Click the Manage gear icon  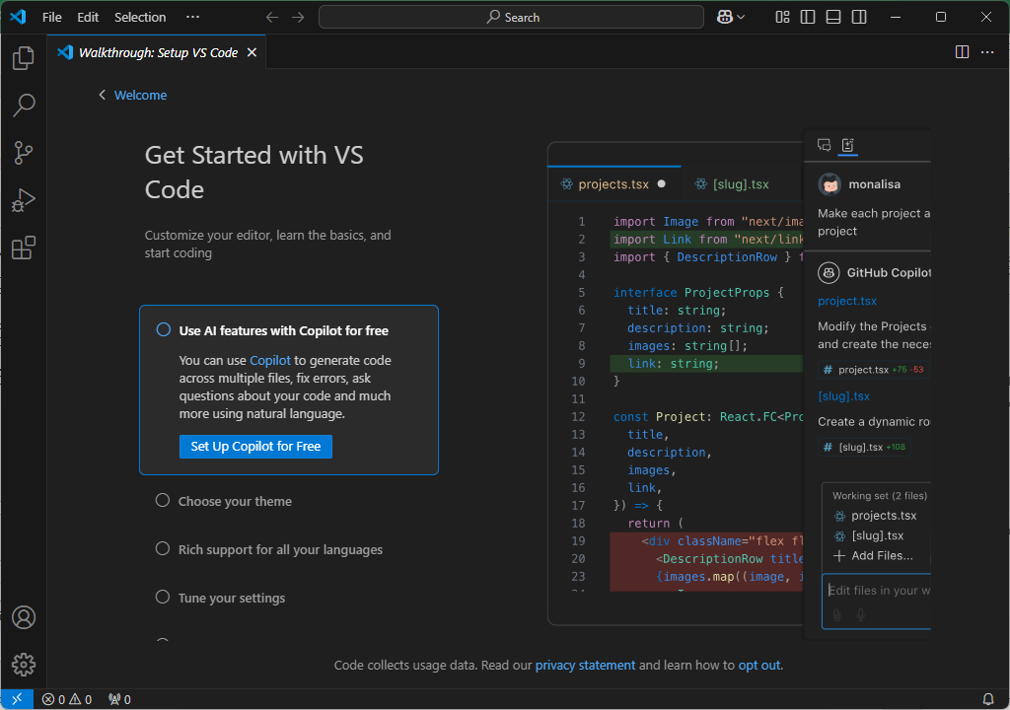(24, 664)
